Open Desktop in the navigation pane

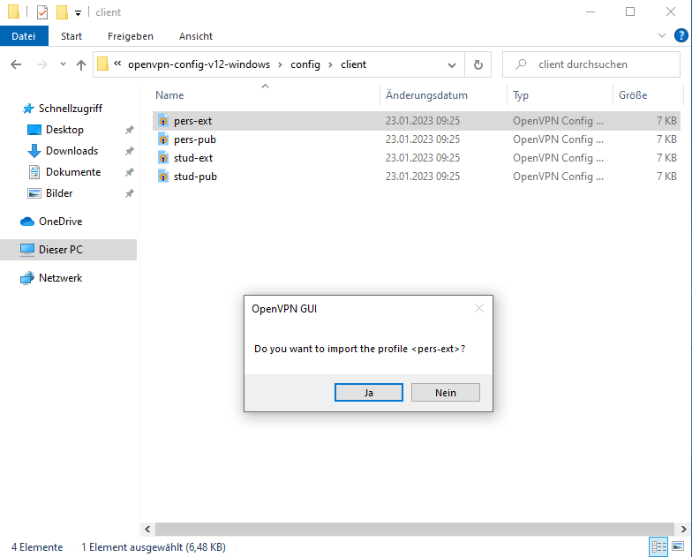tap(64, 130)
